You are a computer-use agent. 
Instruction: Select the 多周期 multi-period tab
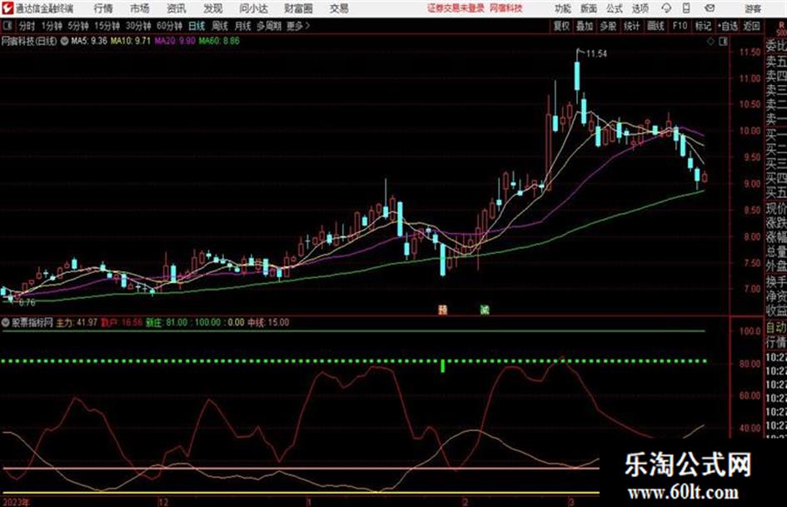269,26
